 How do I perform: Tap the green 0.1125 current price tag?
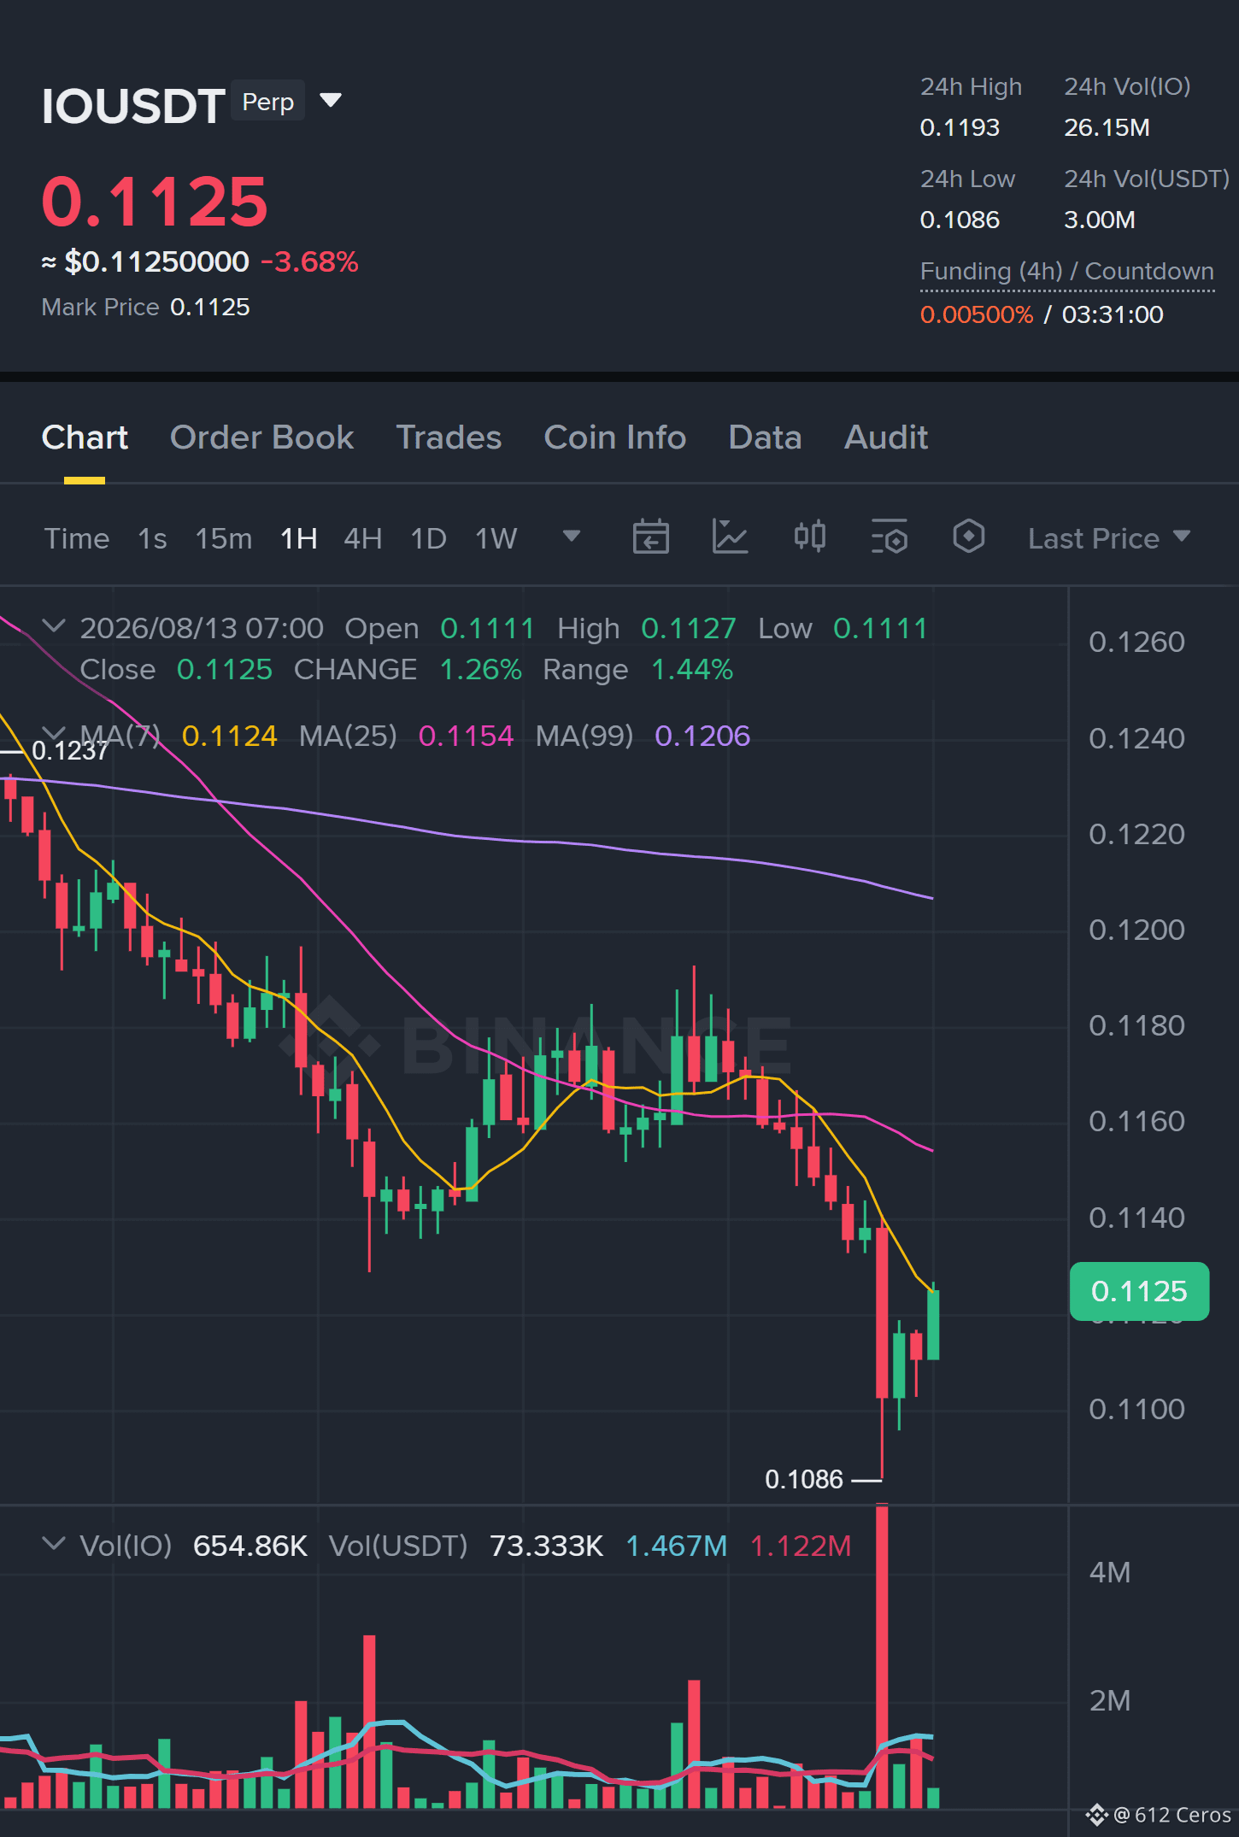[1139, 1291]
